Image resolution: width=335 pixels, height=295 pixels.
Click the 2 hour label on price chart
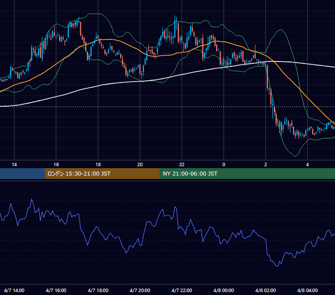266,165
